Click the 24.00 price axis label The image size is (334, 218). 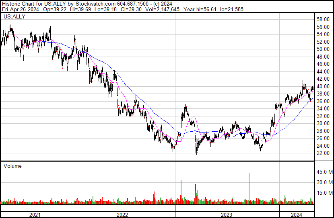pyautogui.click(x=323, y=146)
